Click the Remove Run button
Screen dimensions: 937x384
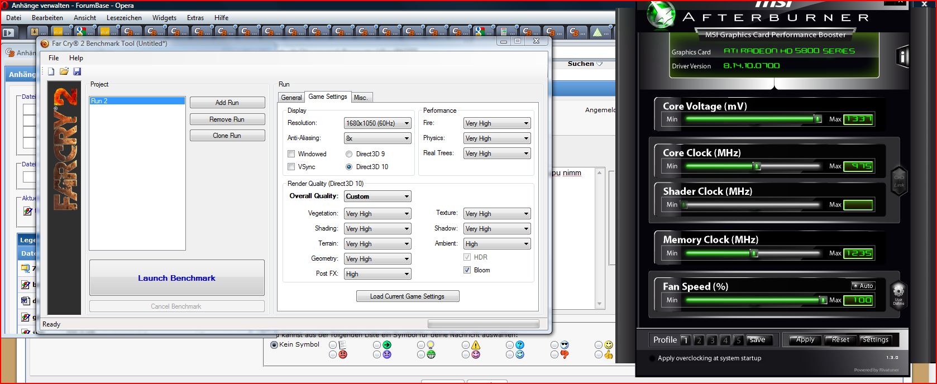227,119
